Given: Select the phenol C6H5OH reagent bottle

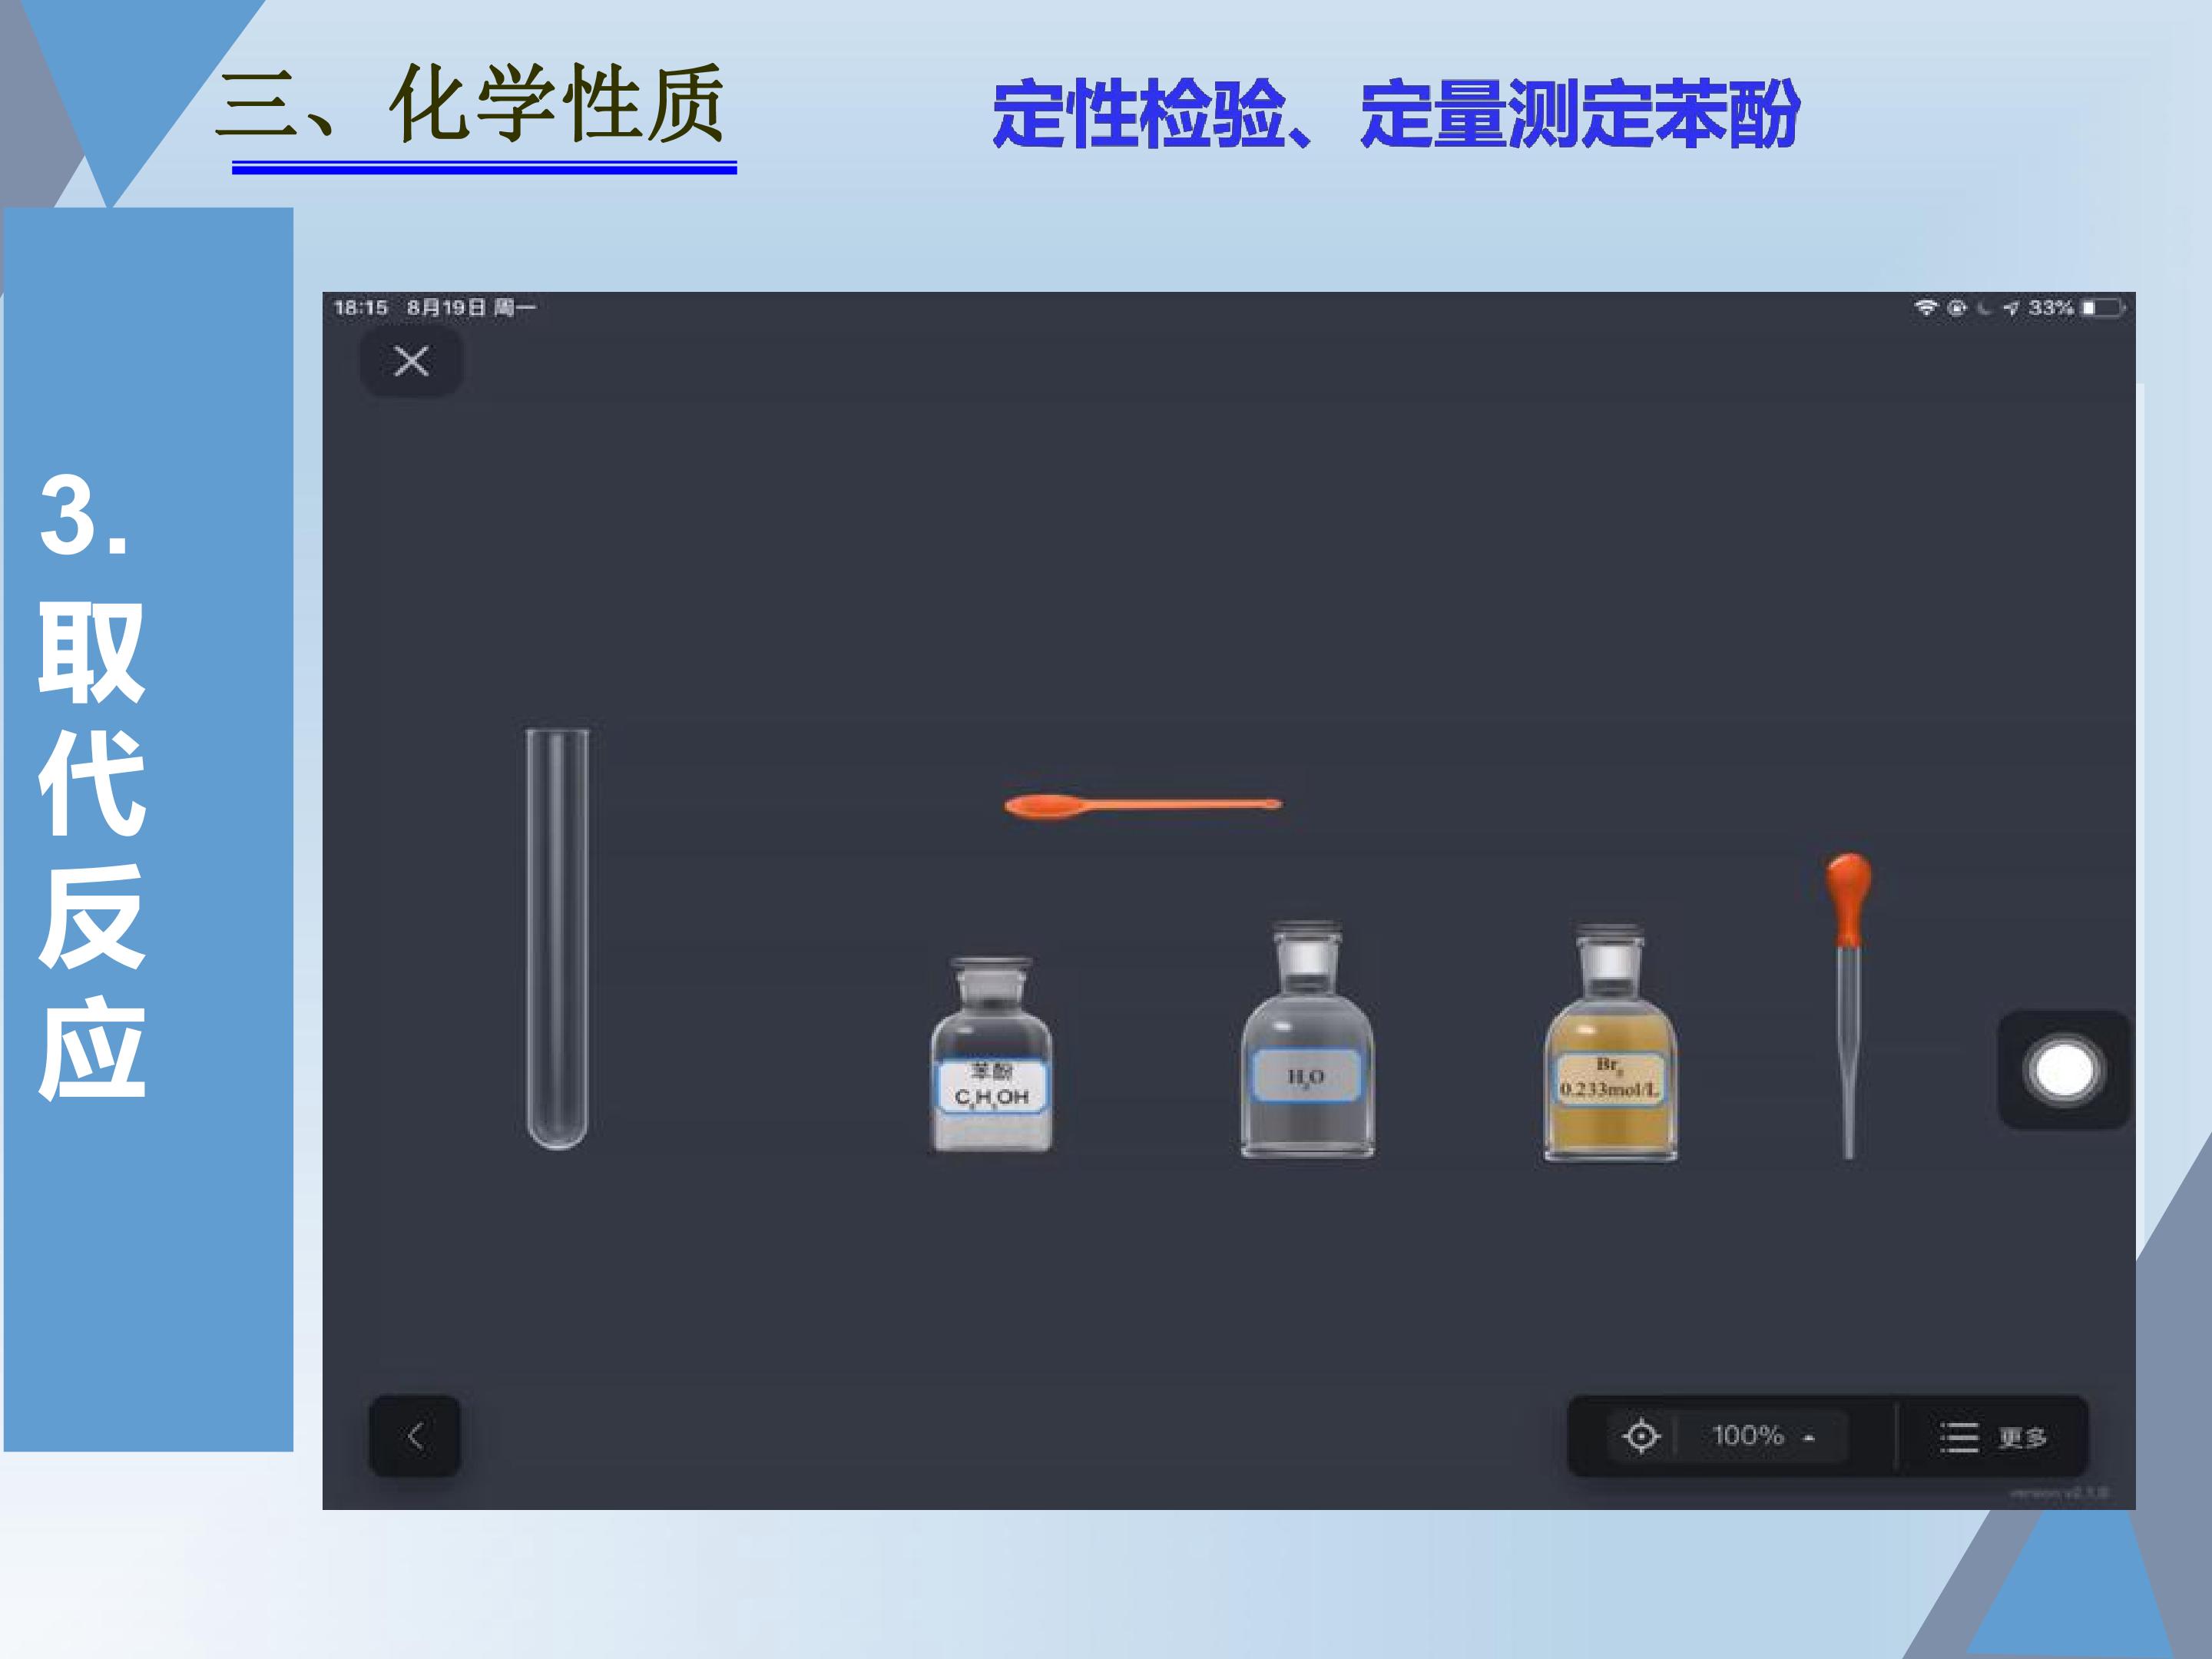Looking at the screenshot, I should tap(991, 1054).
